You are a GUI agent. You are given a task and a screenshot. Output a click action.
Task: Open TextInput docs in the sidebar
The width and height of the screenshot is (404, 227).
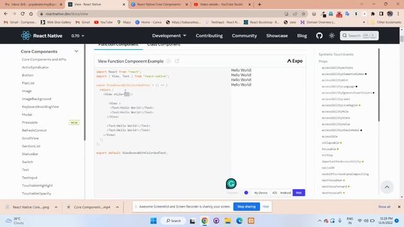tap(30, 178)
